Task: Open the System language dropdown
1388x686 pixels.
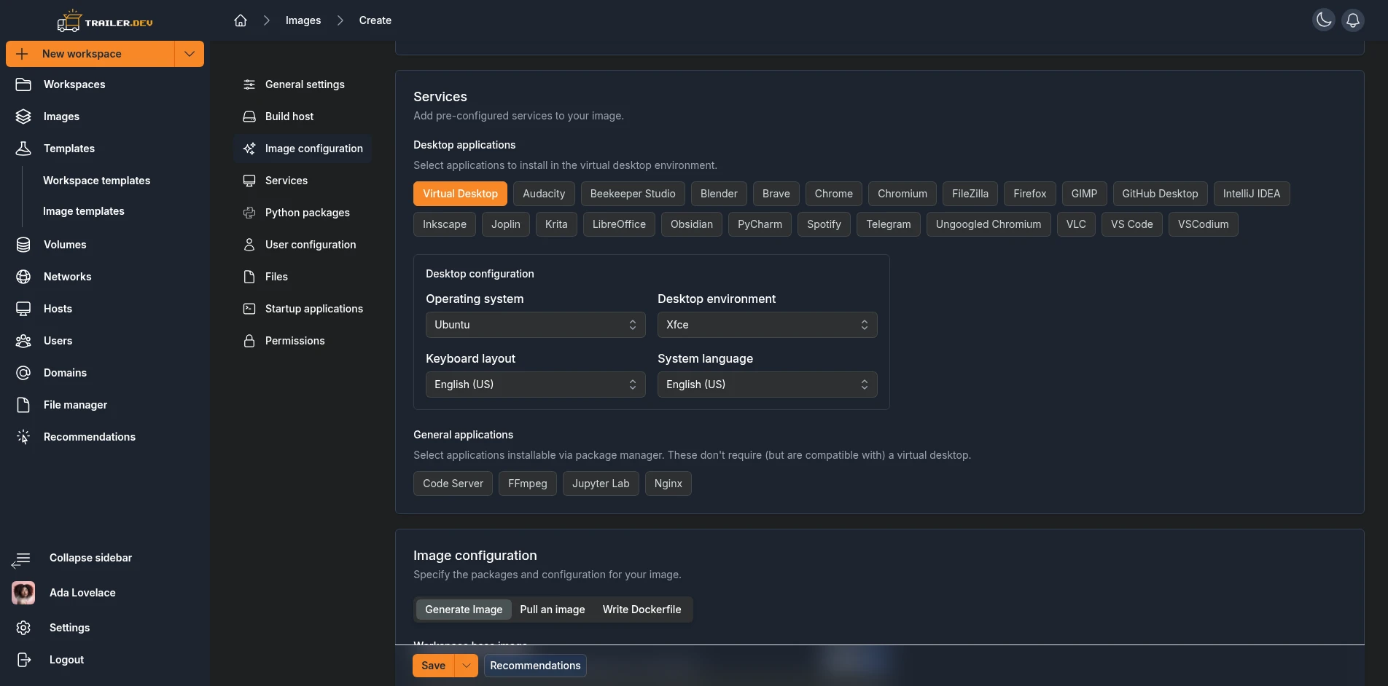Action: (x=768, y=385)
